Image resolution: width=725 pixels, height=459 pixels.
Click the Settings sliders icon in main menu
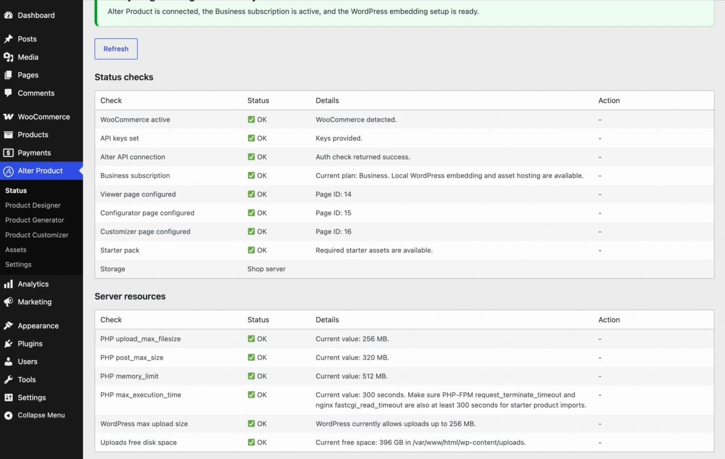[8, 397]
